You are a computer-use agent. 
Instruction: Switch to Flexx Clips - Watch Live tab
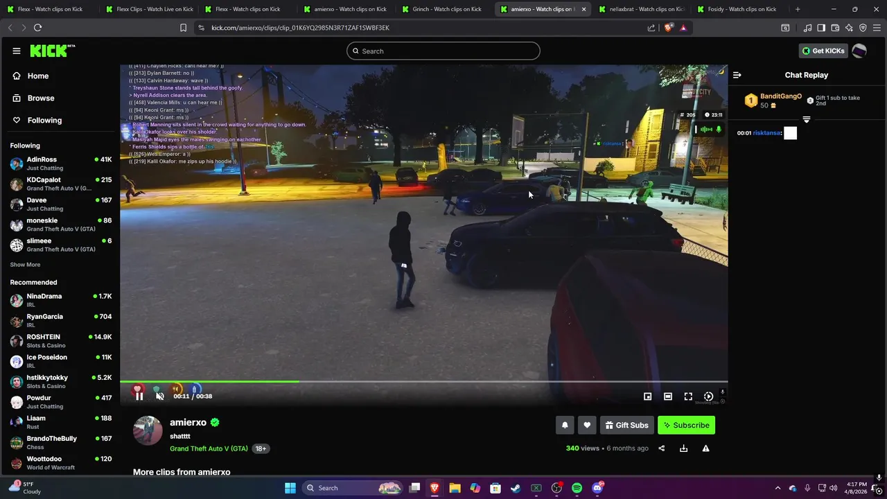tap(149, 9)
